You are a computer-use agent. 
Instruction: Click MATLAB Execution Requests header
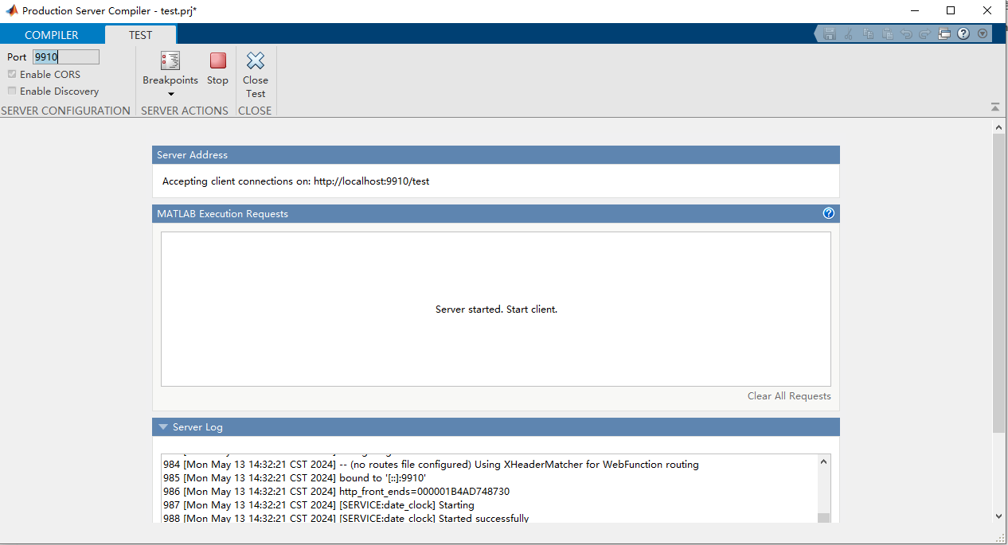(x=496, y=214)
